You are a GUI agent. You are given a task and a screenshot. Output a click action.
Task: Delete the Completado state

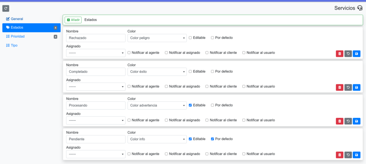[x=340, y=88]
